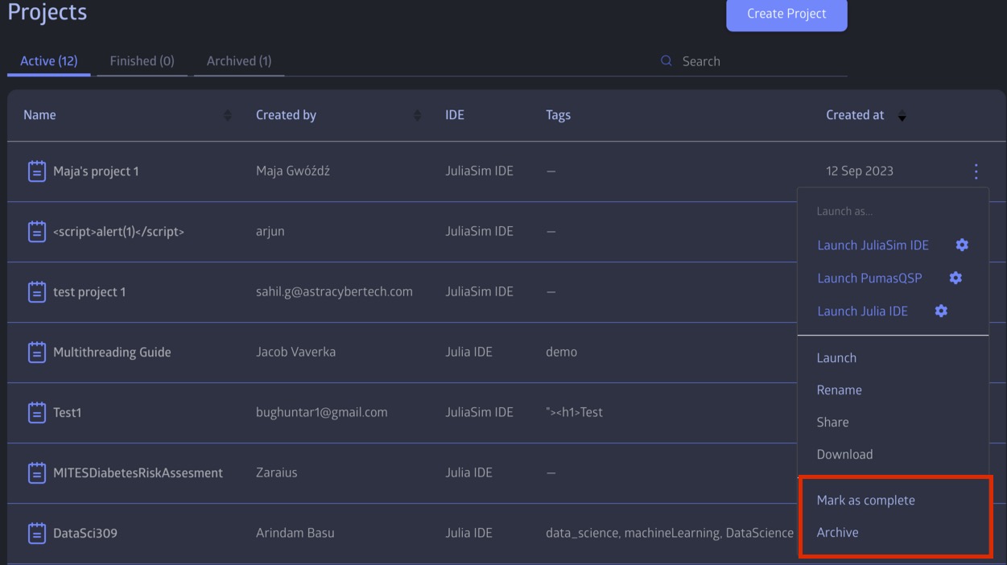Click creator Arindam Basu
The width and height of the screenshot is (1007, 565).
point(295,533)
